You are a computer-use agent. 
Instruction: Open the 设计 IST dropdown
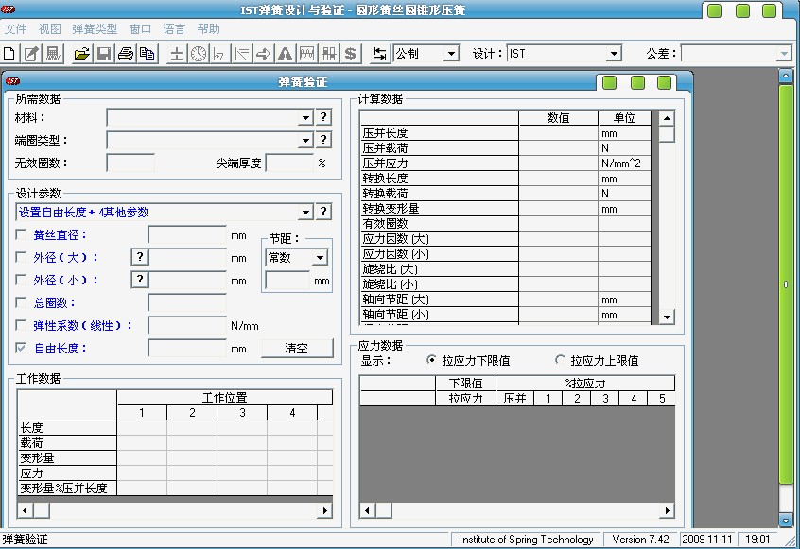[614, 54]
